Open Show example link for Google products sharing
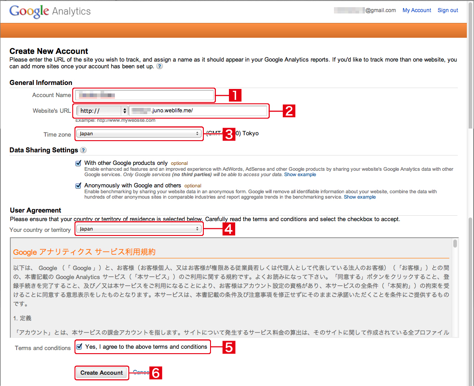 pos(300,175)
